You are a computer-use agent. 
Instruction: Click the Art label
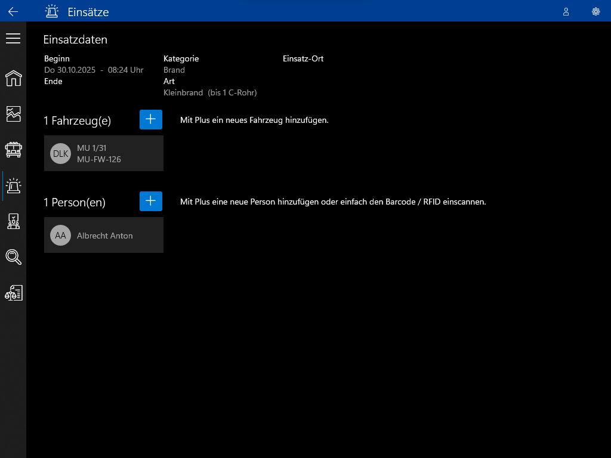coord(169,81)
